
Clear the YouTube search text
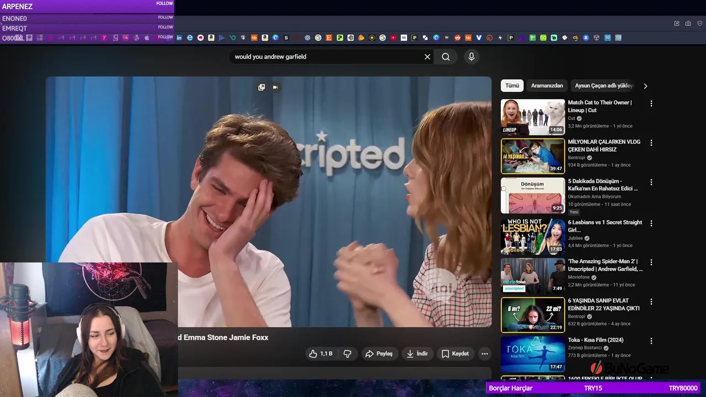tap(427, 57)
